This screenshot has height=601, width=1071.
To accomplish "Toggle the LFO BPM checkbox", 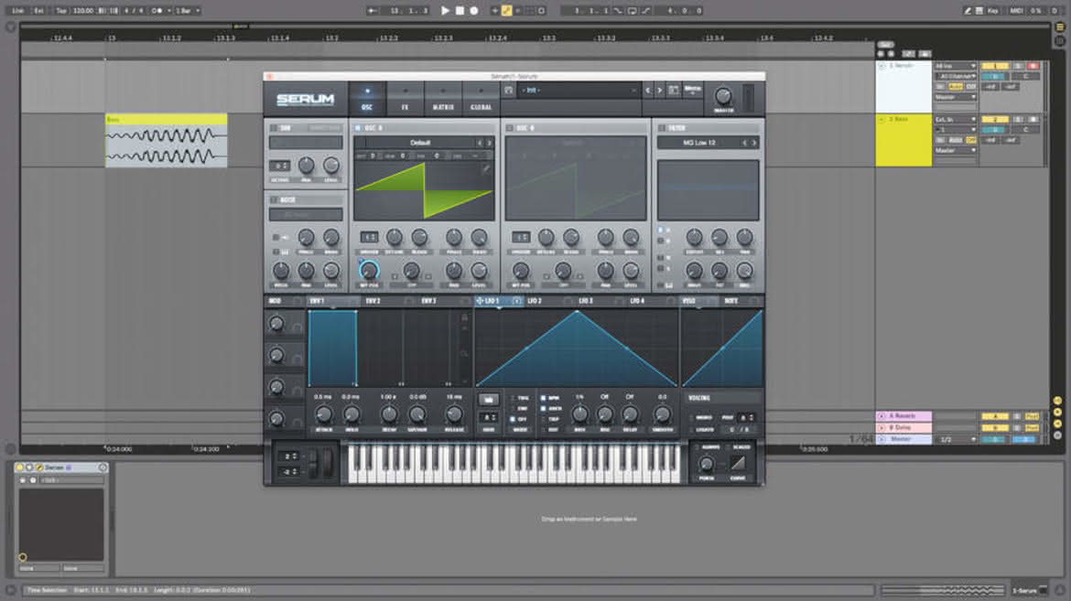I will 544,398.
